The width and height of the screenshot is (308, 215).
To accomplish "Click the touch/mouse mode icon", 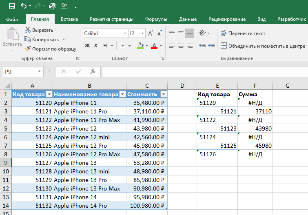I will point(64,6).
